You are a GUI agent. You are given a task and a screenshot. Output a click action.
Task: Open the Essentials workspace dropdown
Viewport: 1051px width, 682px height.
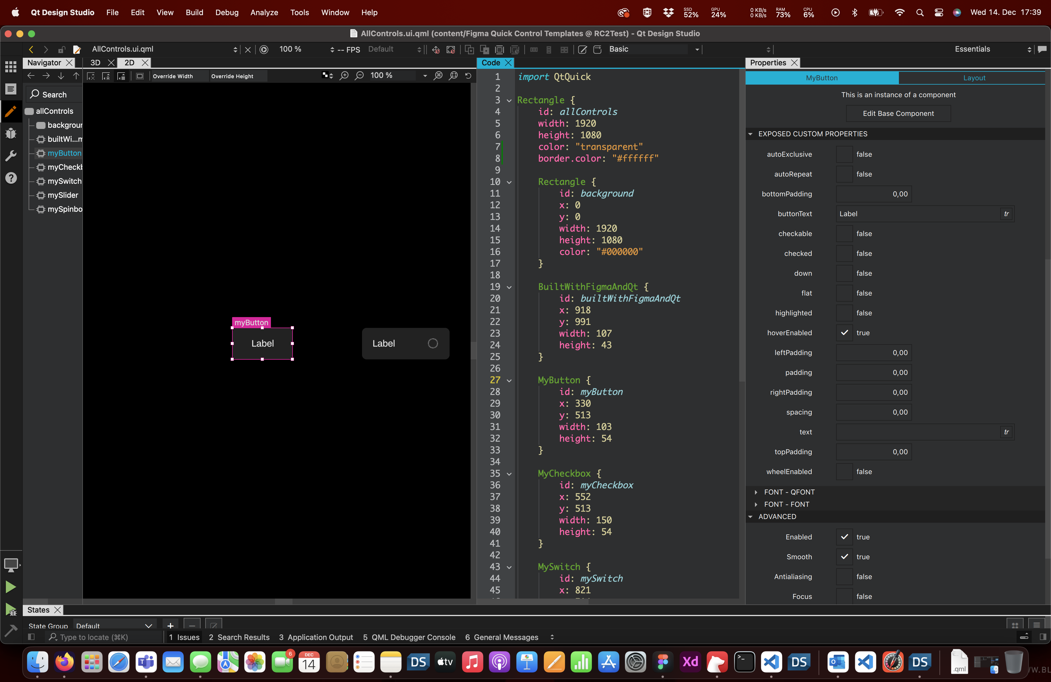[x=993, y=49]
